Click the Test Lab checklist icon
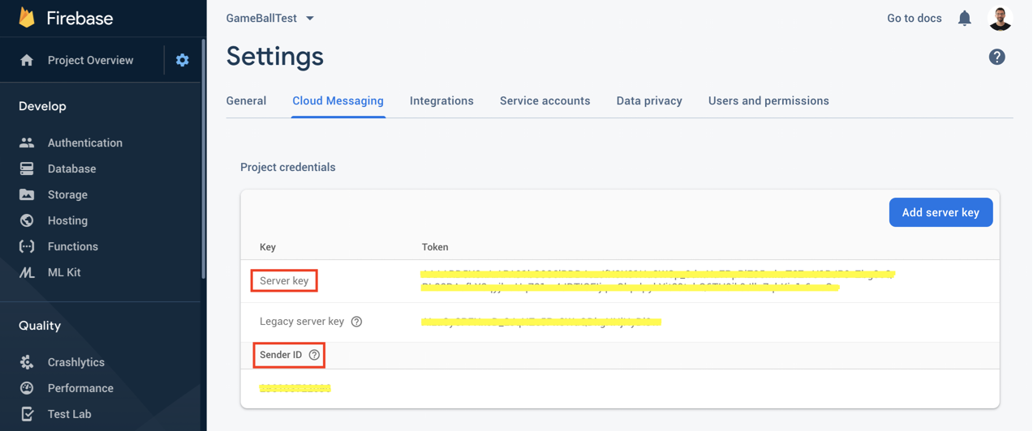Screen dimensions: 1033x431 click(27, 414)
